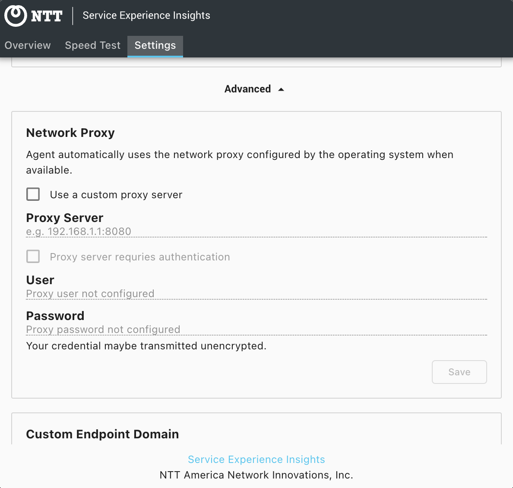Collapse the Advanced section arrow icon
This screenshot has height=488, width=513.
point(281,89)
